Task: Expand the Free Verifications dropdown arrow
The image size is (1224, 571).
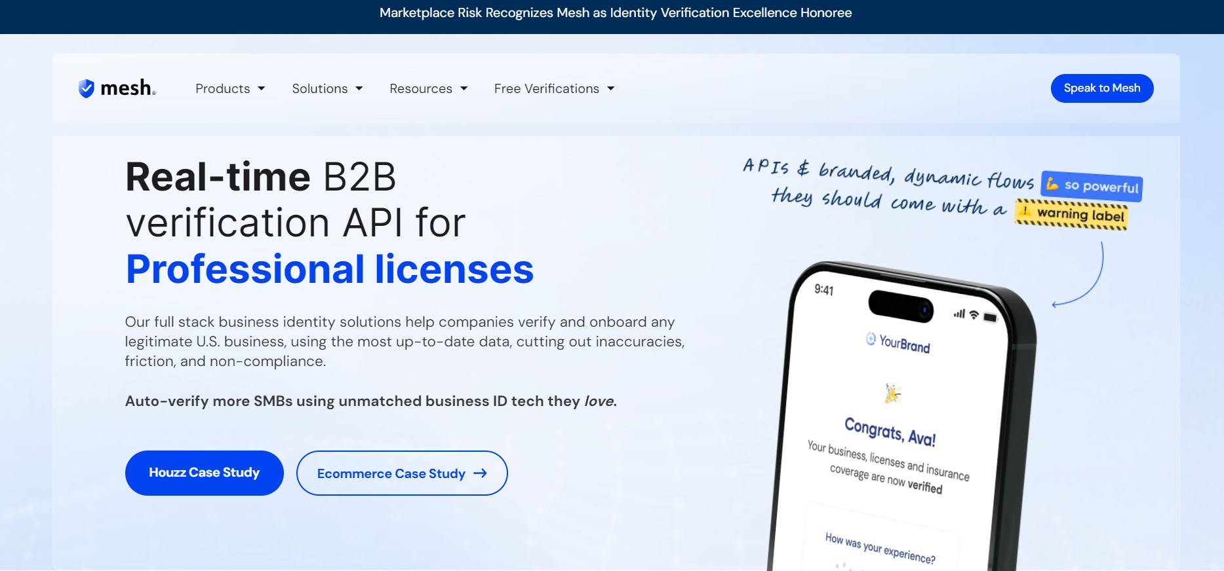Action: pos(611,88)
